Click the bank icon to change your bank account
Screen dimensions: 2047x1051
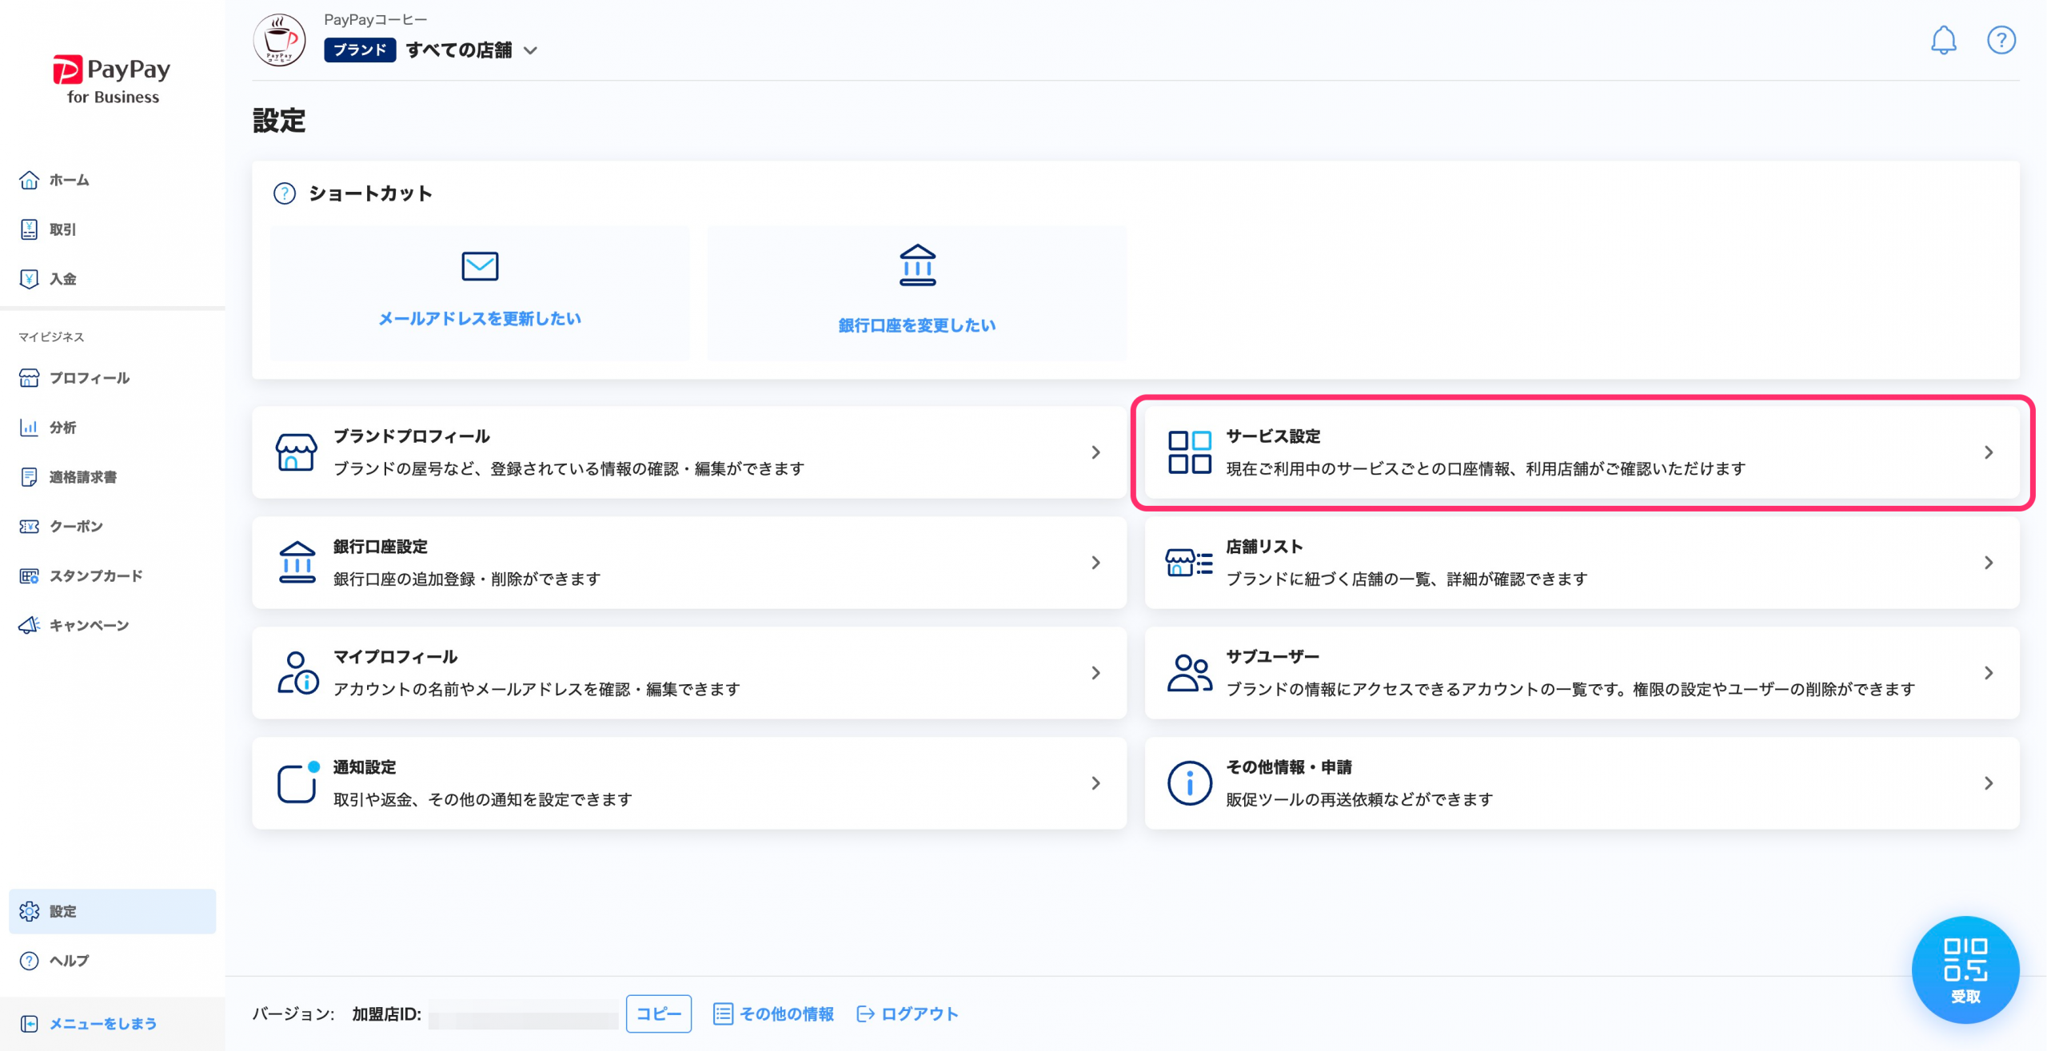tap(917, 265)
